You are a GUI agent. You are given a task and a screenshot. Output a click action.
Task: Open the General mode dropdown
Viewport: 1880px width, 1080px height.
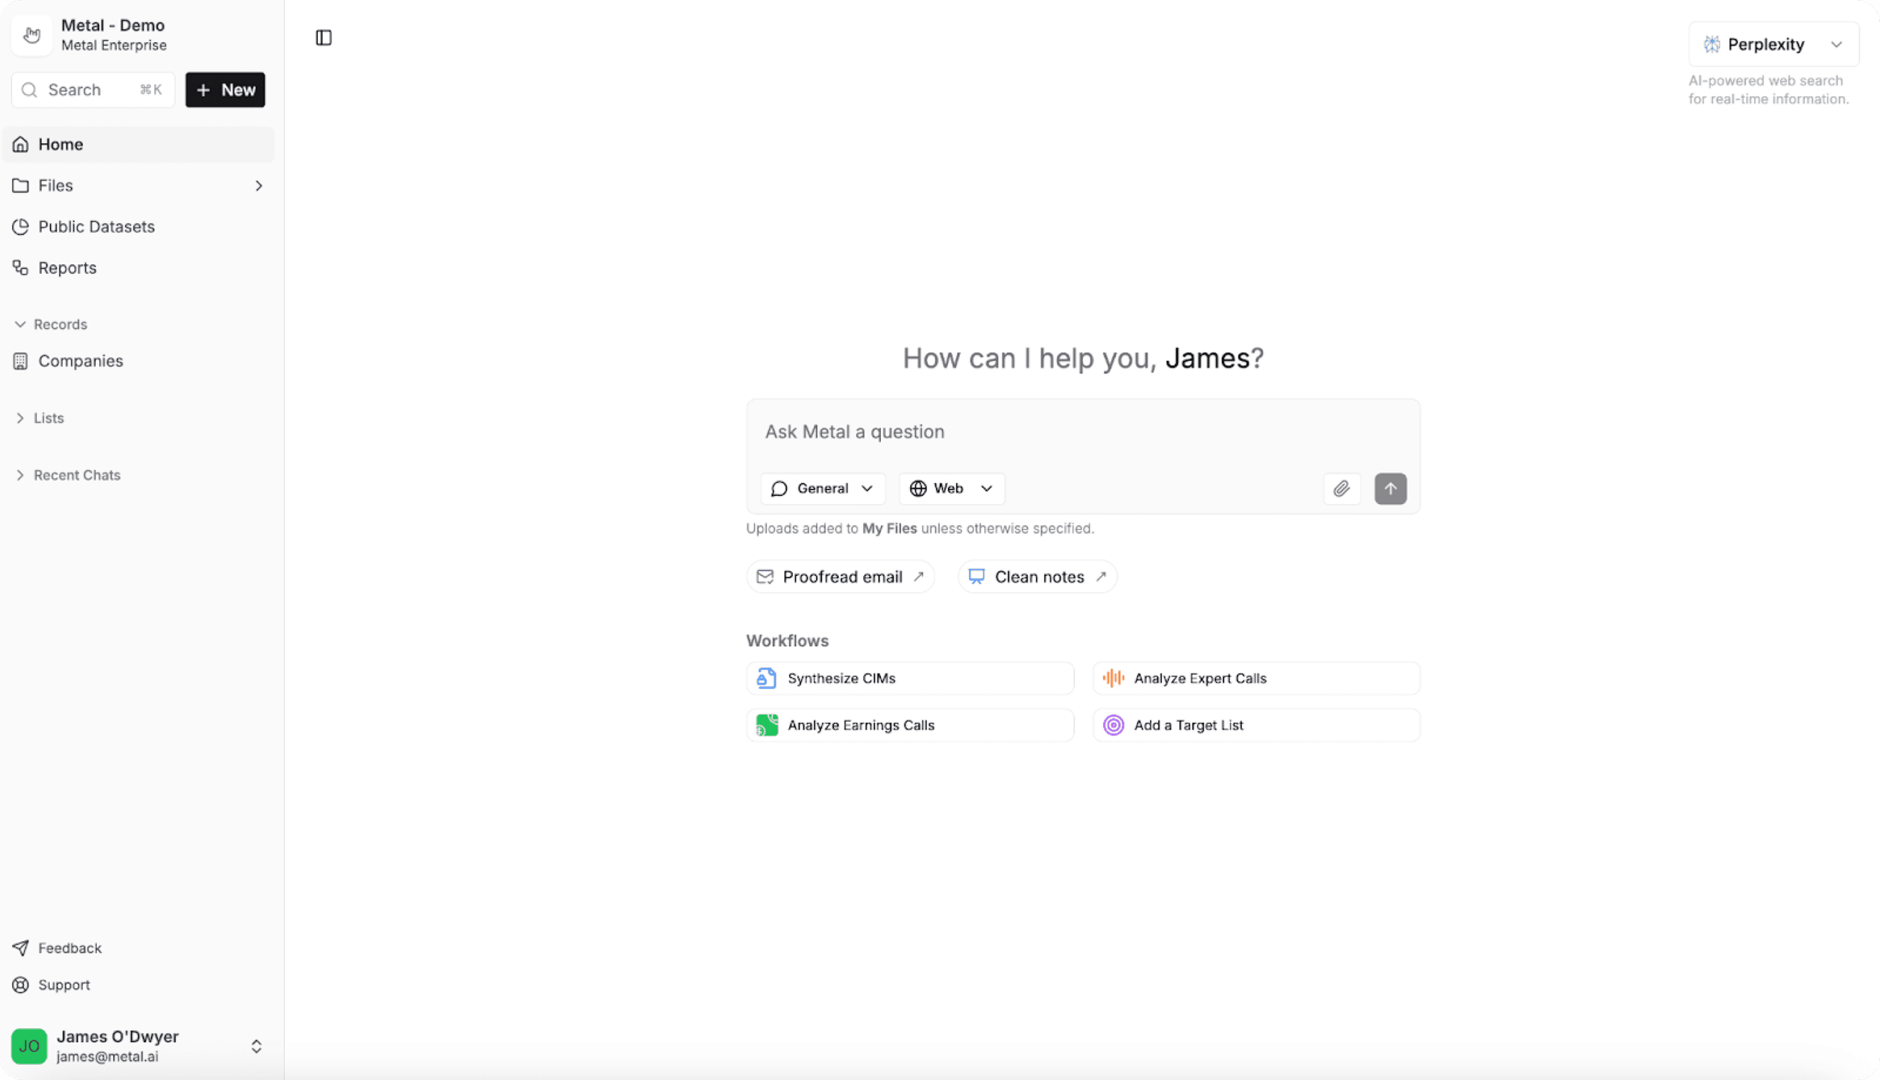[822, 489]
